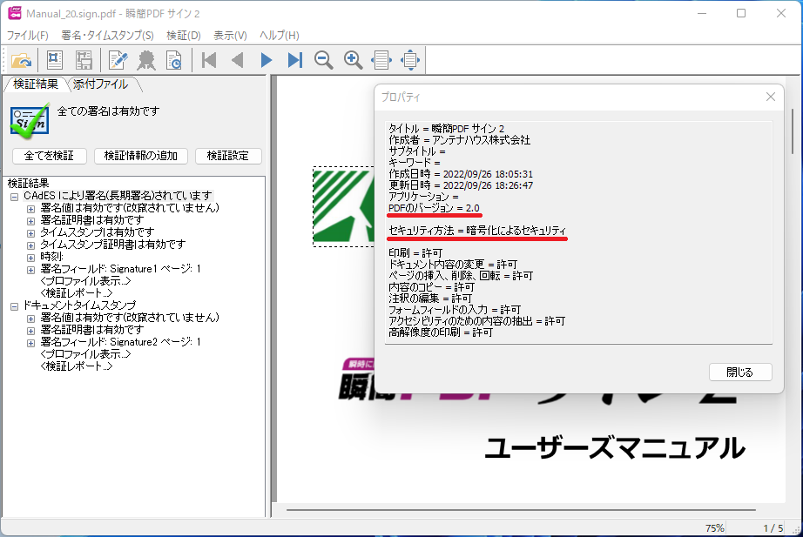803x537 pixels.
Task: Click the document timestamp clock icon
Action: 174,60
